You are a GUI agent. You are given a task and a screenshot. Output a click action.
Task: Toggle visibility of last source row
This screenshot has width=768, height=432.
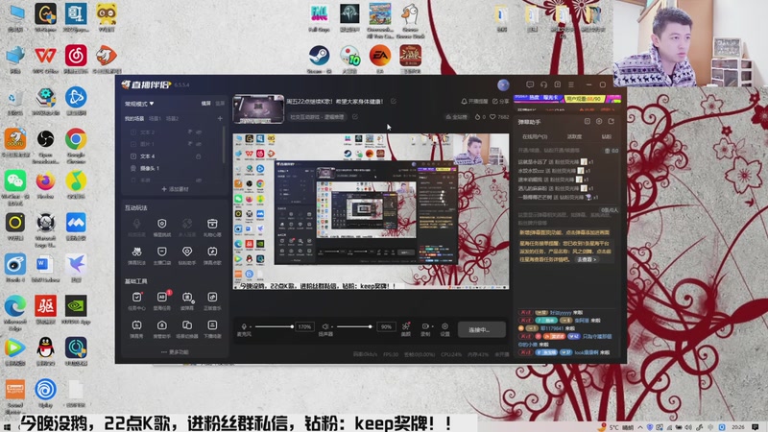point(199,180)
